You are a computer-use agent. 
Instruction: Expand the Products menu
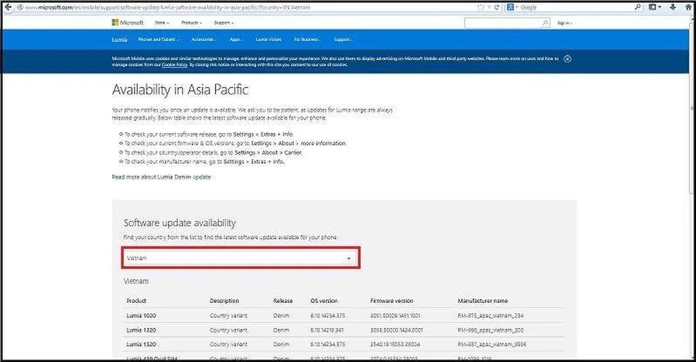191,22
